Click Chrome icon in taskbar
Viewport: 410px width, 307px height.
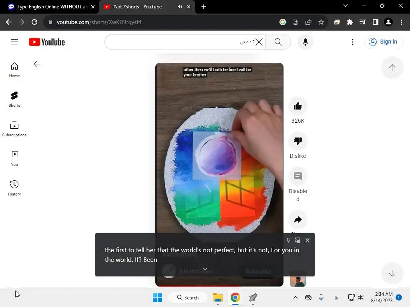235,297
